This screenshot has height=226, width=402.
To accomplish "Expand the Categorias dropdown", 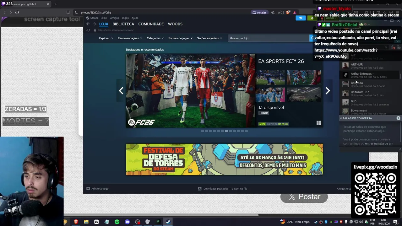I will [155, 38].
